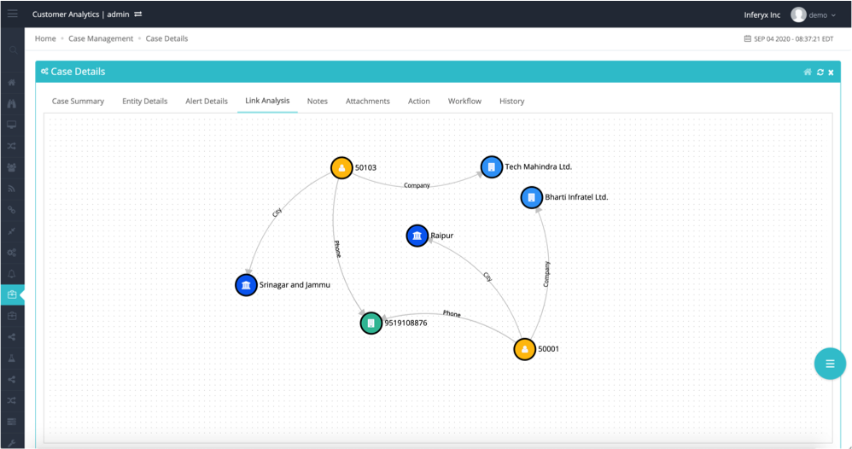Click the home icon in the Case Details header

[x=808, y=72]
